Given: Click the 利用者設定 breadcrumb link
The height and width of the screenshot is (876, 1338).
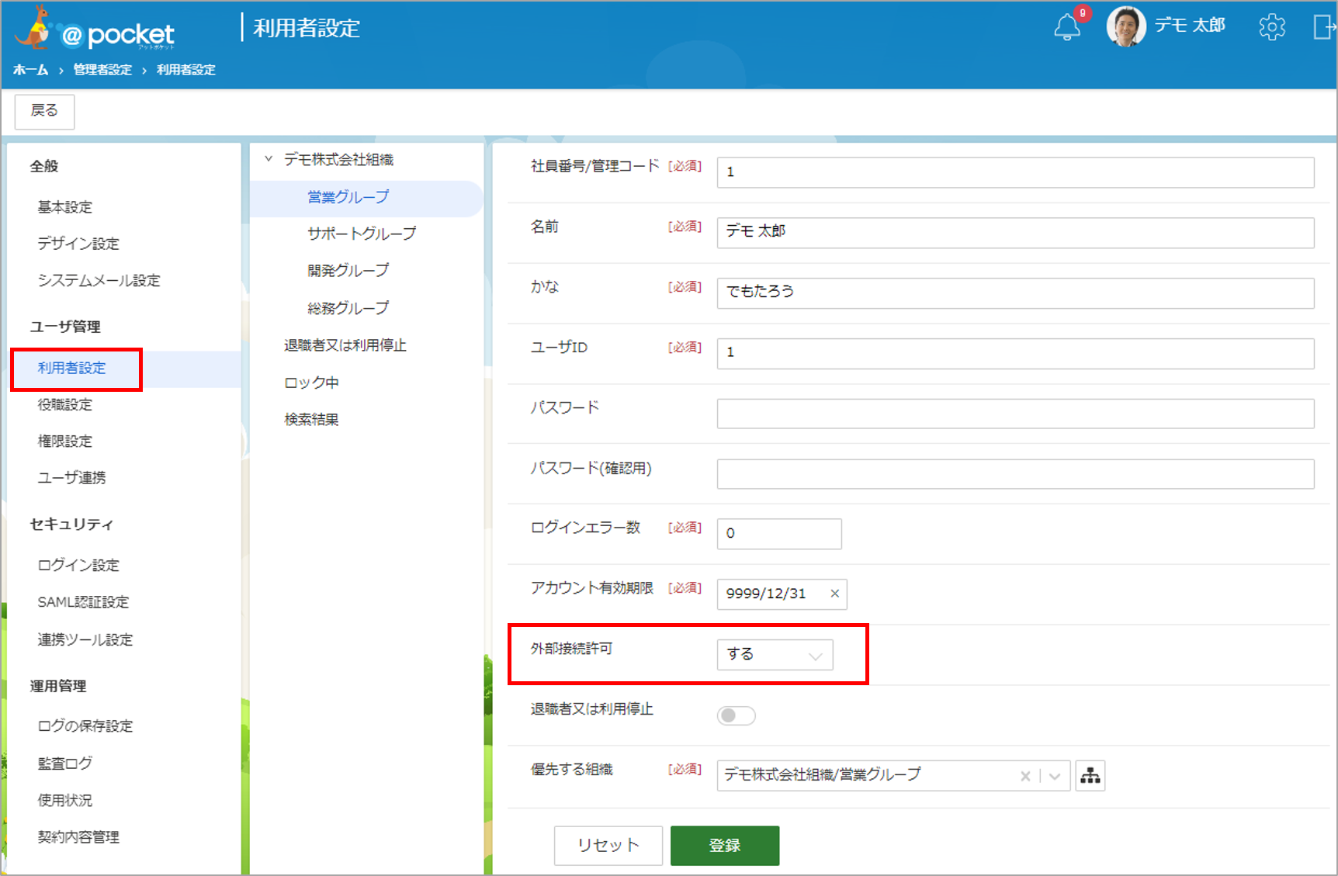Looking at the screenshot, I should [x=186, y=70].
